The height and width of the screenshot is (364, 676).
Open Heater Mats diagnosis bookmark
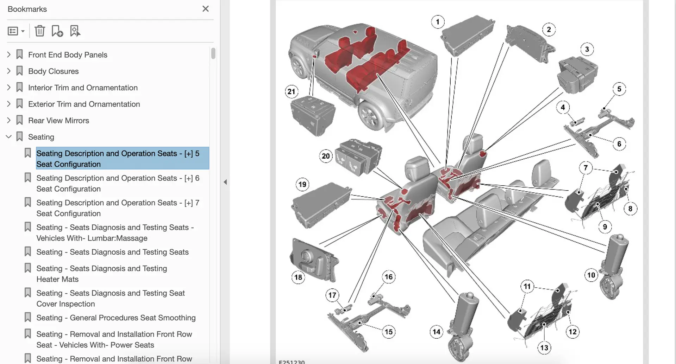pyautogui.click(x=101, y=274)
